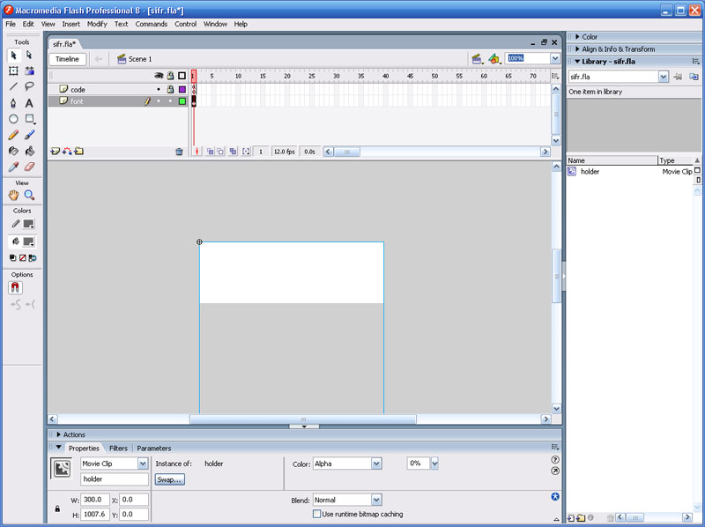Click the Swap... button

(169, 479)
